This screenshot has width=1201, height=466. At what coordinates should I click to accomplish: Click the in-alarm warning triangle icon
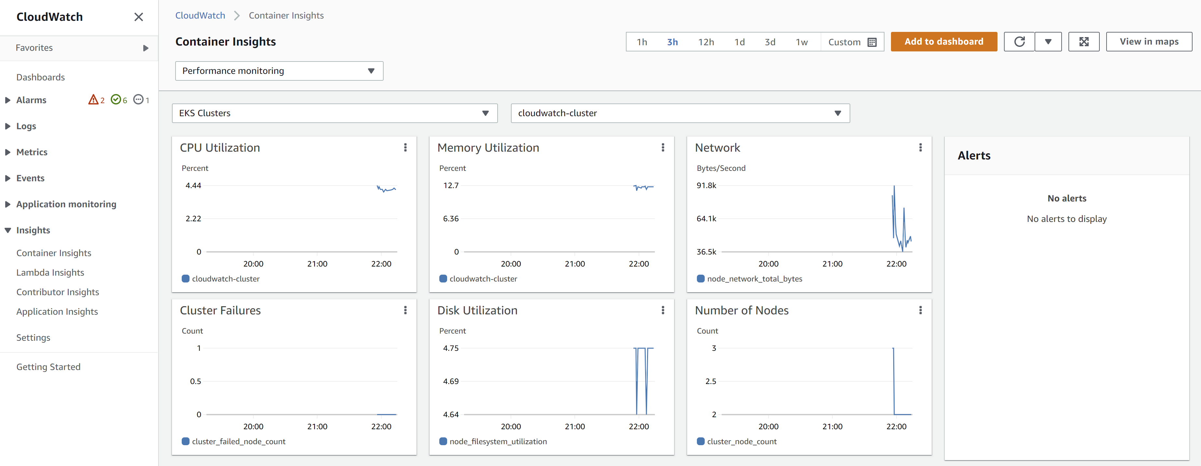click(93, 100)
